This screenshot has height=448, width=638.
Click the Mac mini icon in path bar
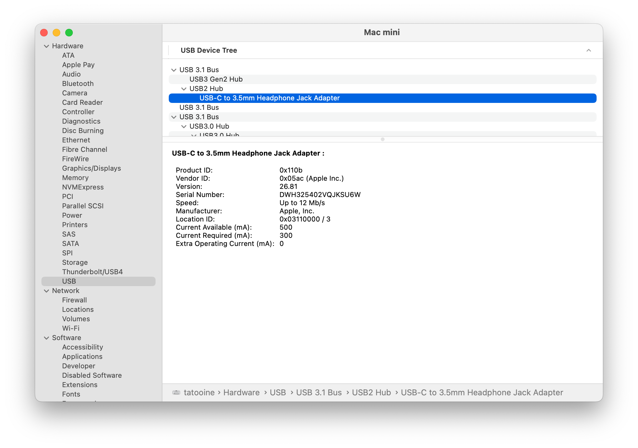[176, 392]
